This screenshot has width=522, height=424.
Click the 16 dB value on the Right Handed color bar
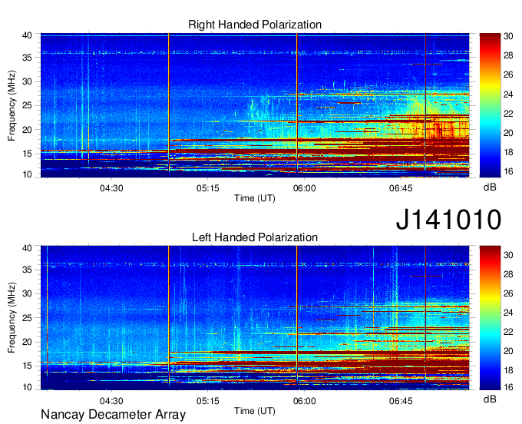[x=508, y=171]
